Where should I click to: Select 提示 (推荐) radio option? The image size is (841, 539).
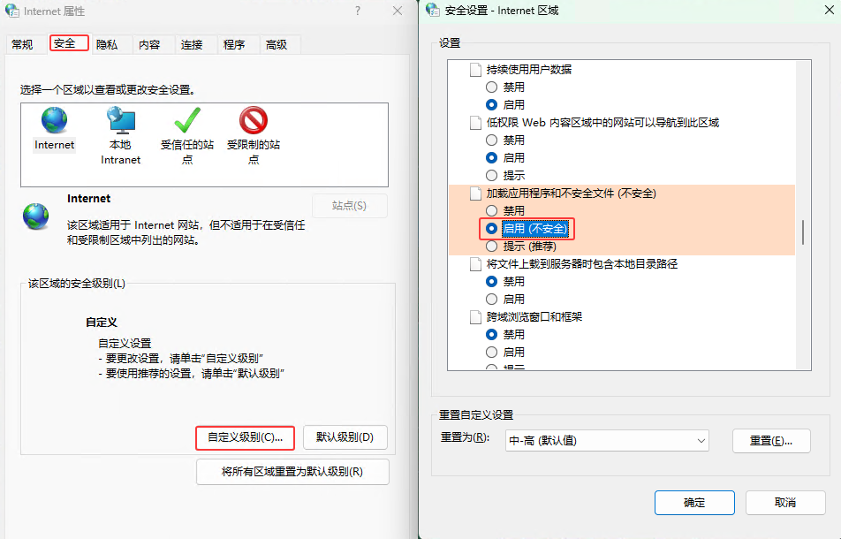[x=491, y=247]
